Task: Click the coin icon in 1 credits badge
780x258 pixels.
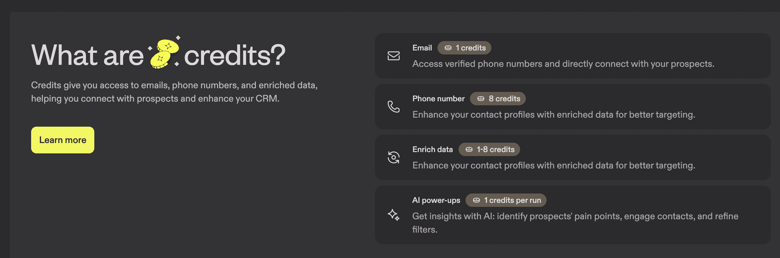Action: [x=448, y=48]
